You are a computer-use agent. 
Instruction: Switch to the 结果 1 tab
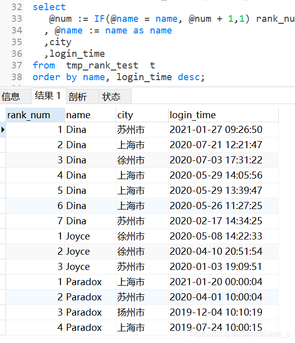(49, 96)
